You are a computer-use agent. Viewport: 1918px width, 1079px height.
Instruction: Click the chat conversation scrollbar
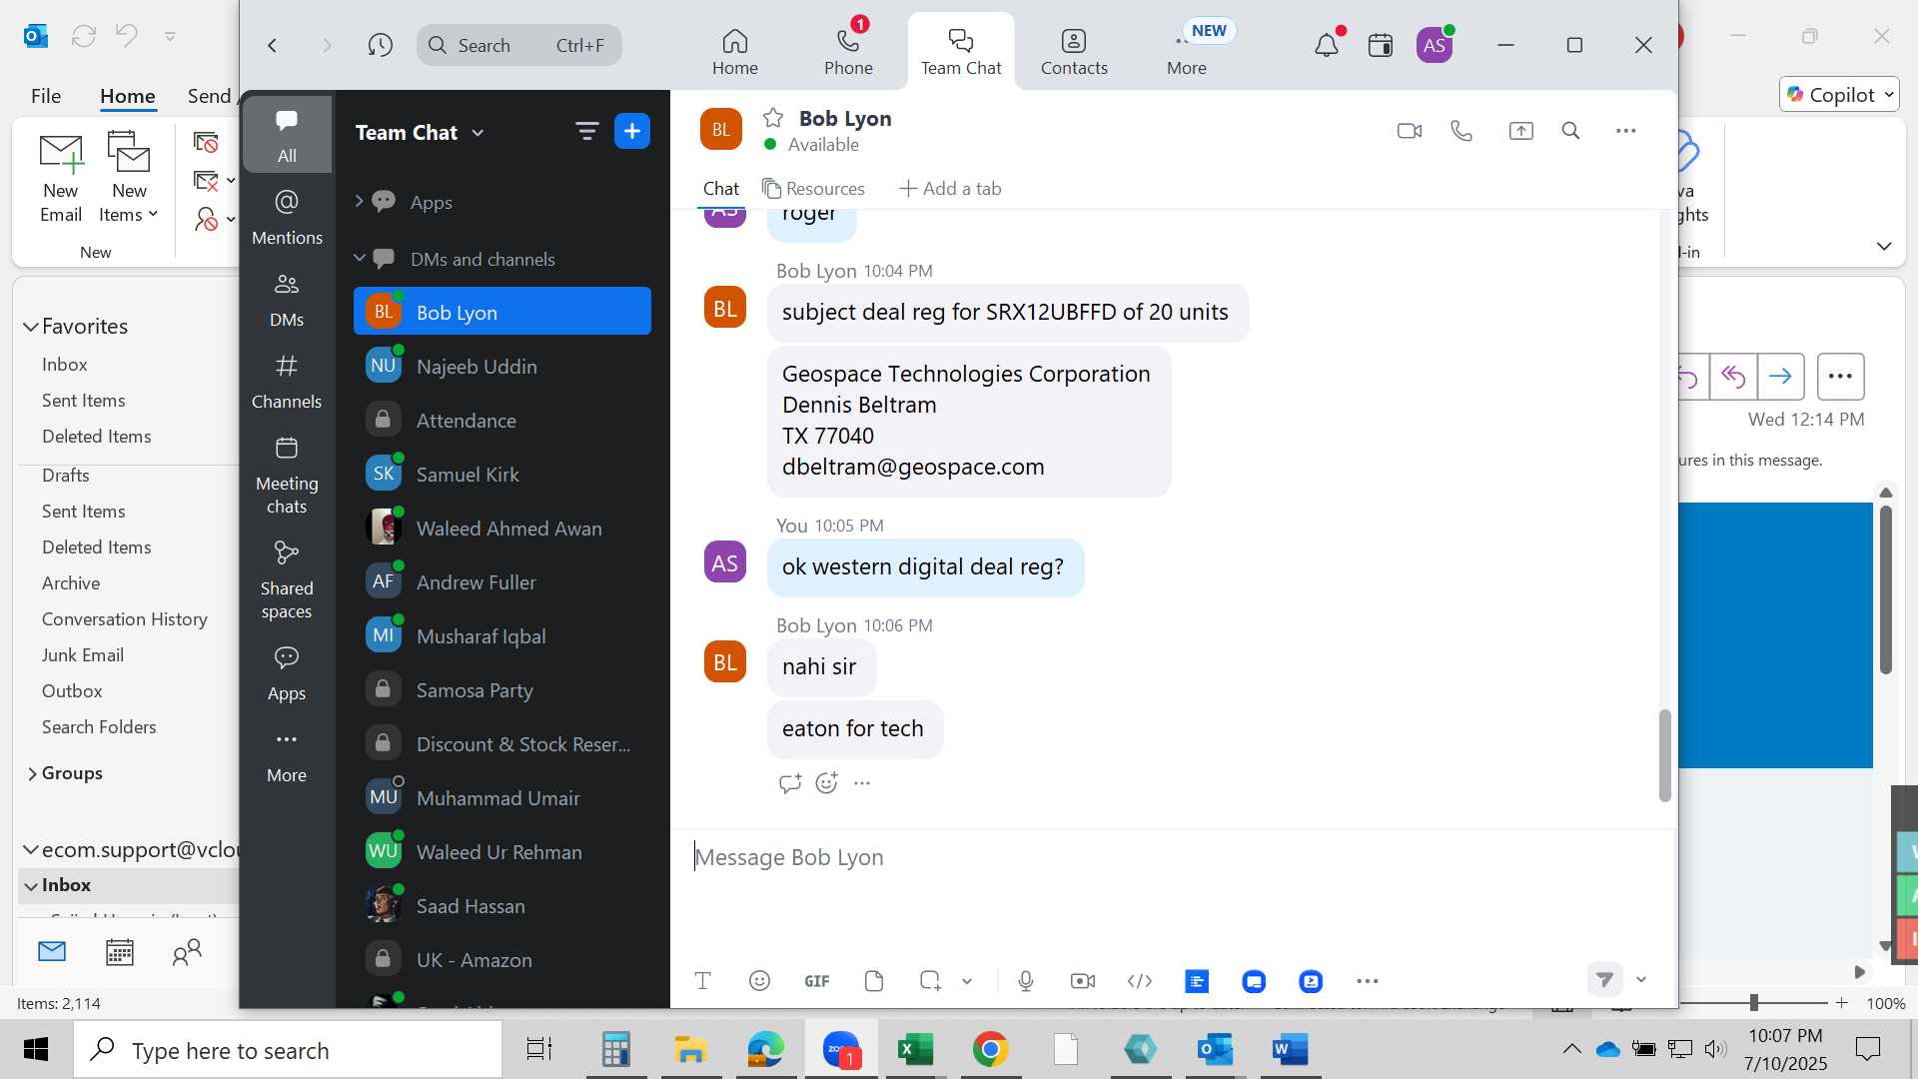[1664, 755]
